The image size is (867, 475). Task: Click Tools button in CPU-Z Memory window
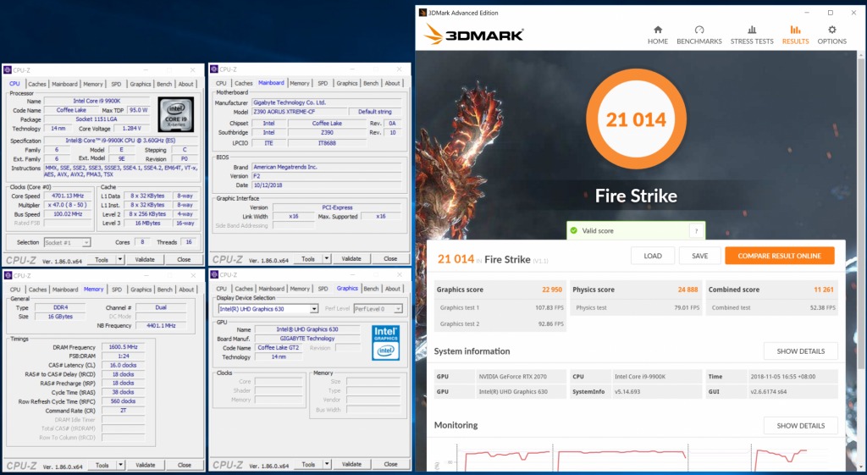coord(102,465)
